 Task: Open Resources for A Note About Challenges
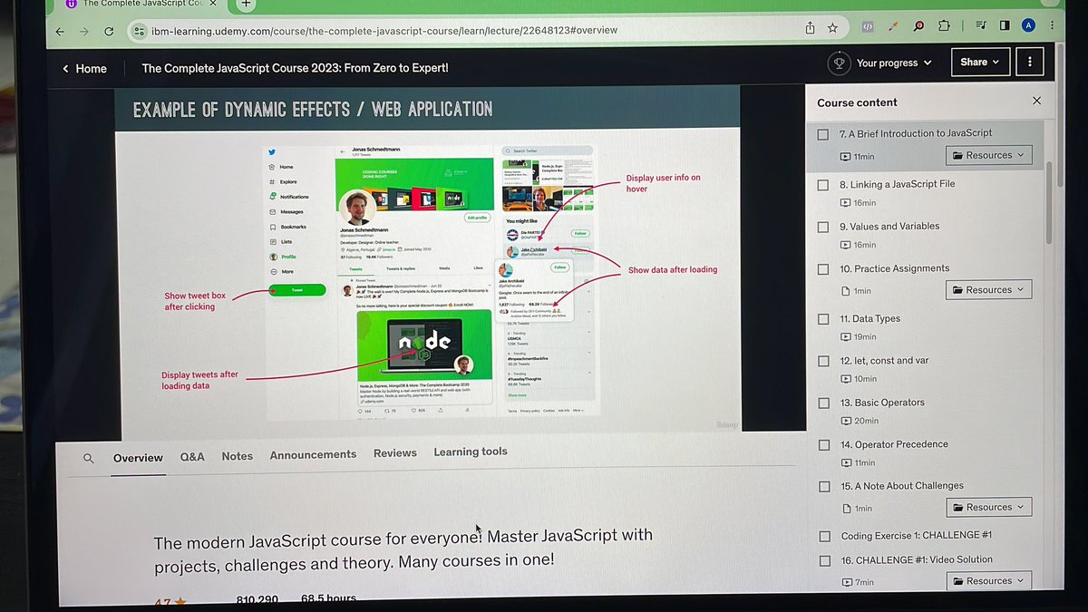click(x=988, y=507)
